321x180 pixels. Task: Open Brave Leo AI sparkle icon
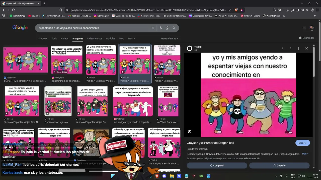point(307,10)
